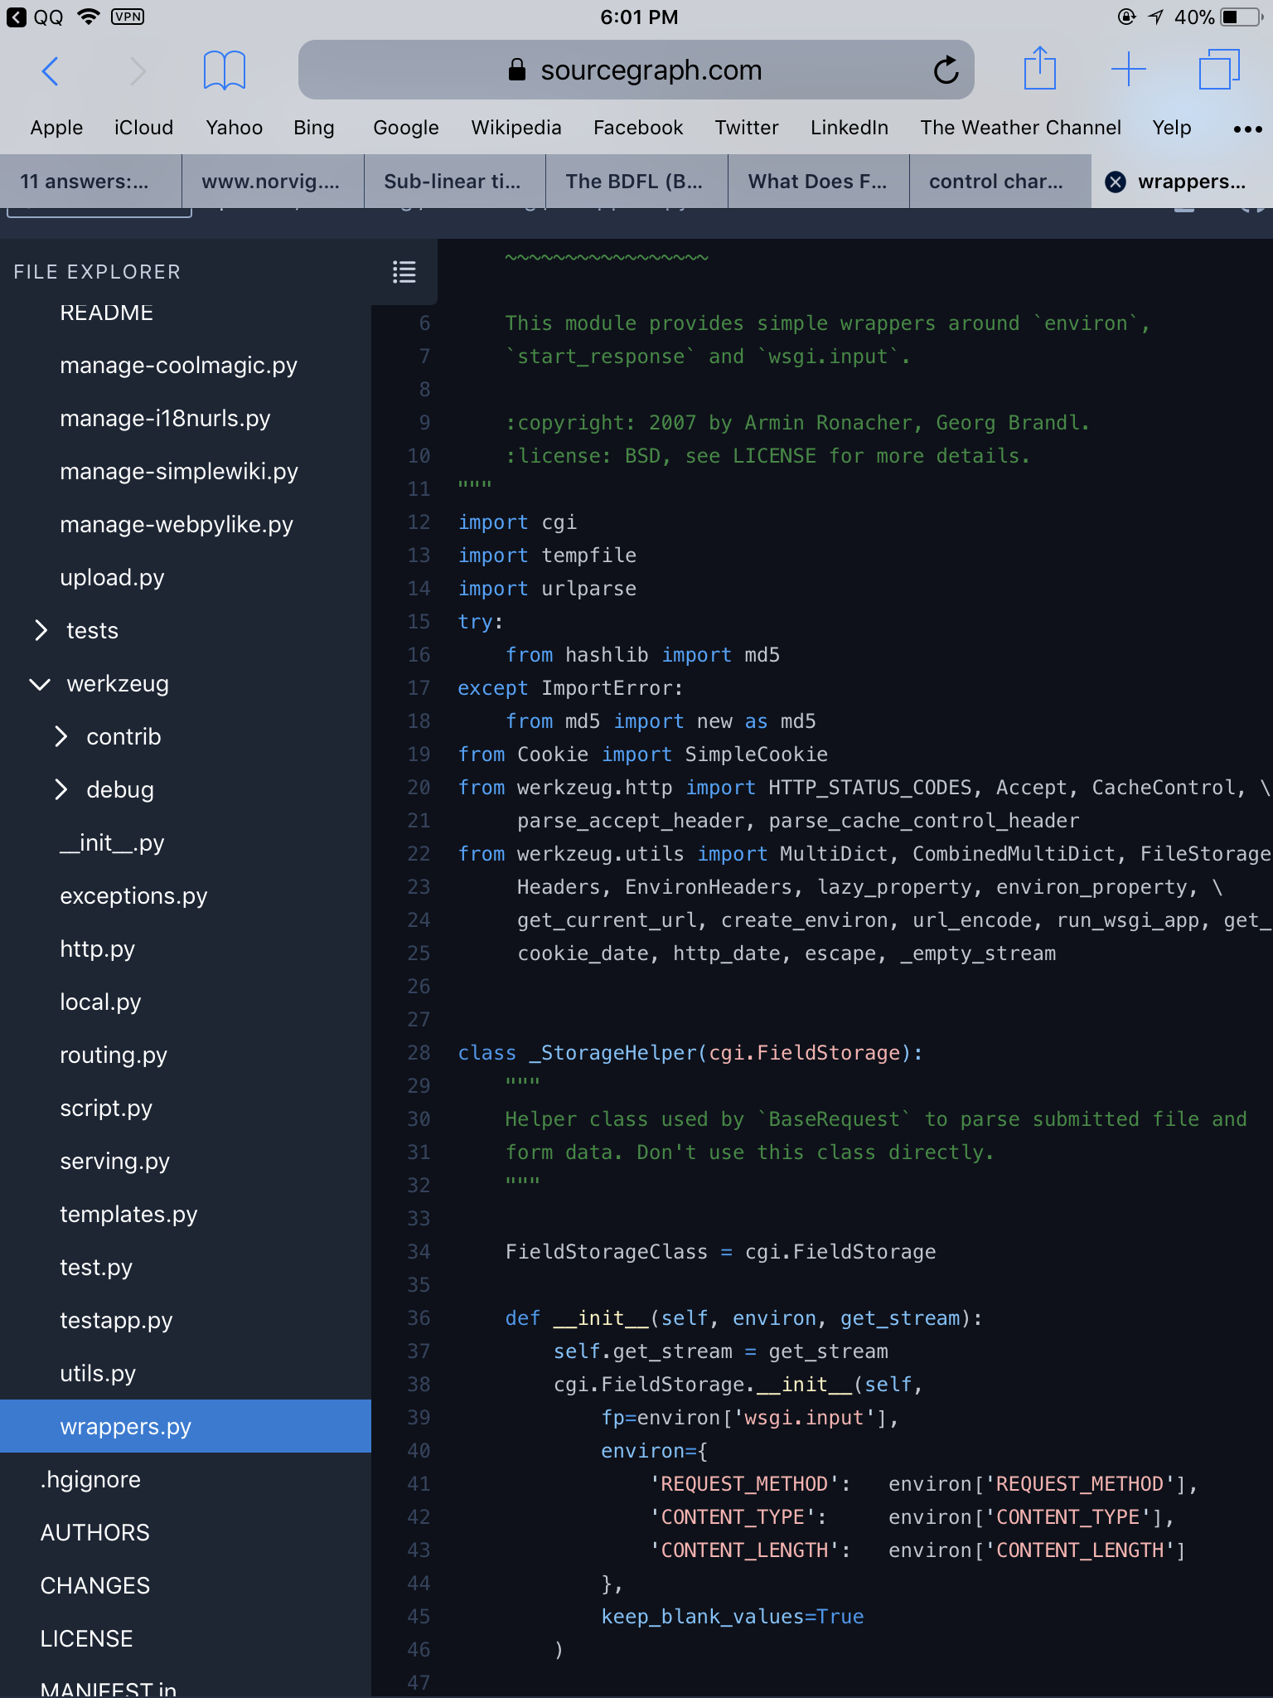
Task: Show the Safari tab overview
Action: point(1219,69)
